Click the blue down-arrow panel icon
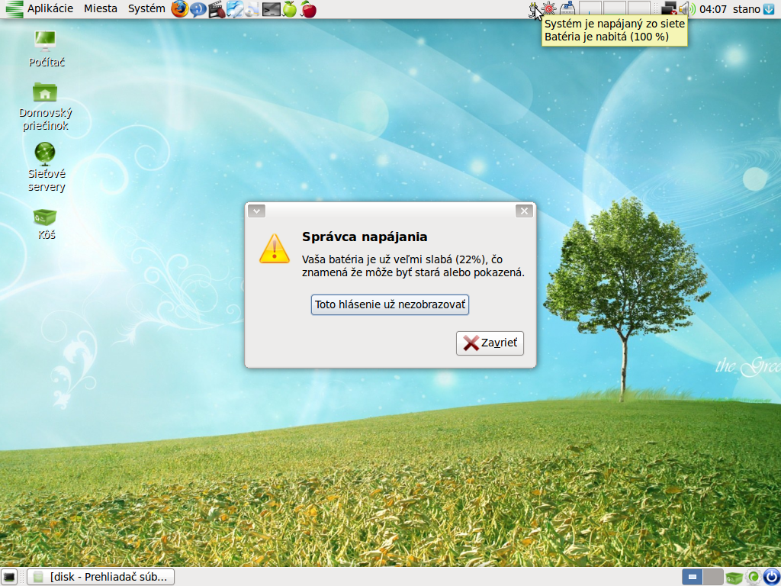The height and width of the screenshot is (586, 781). coord(770,9)
